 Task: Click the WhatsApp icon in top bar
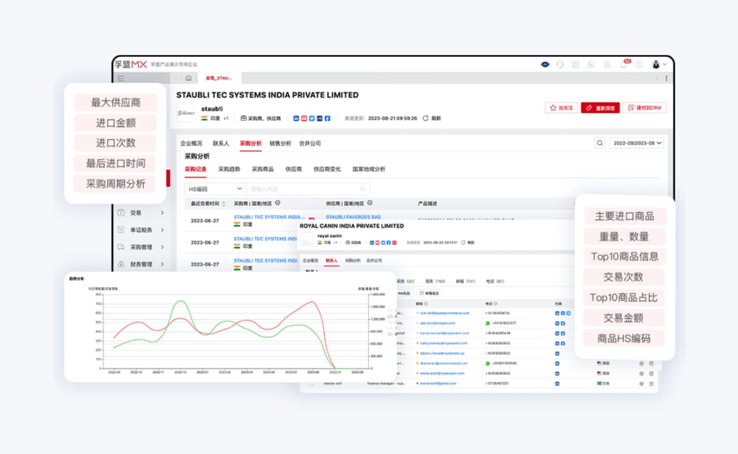pyautogui.click(x=591, y=64)
